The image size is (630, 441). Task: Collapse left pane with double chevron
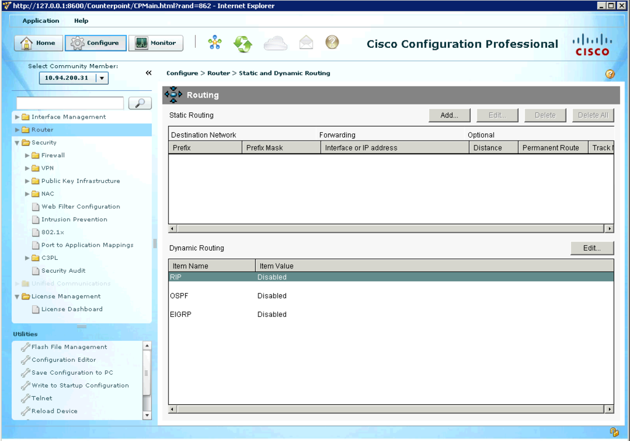(x=149, y=72)
